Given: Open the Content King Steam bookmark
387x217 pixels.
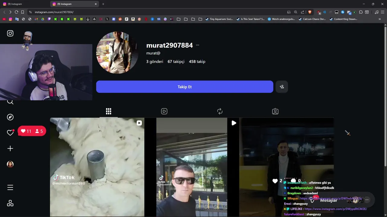Looking at the screenshot, I should pos(343,19).
